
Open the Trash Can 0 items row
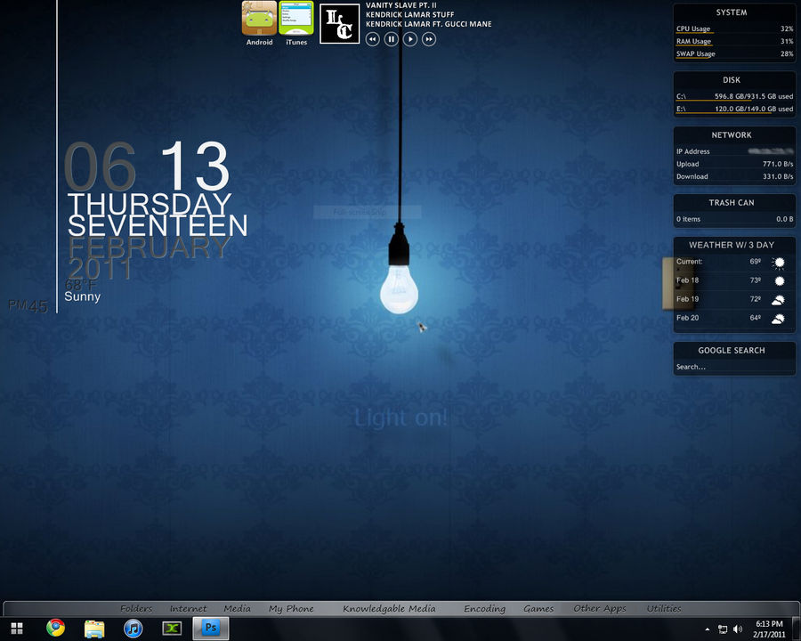pyautogui.click(x=734, y=219)
